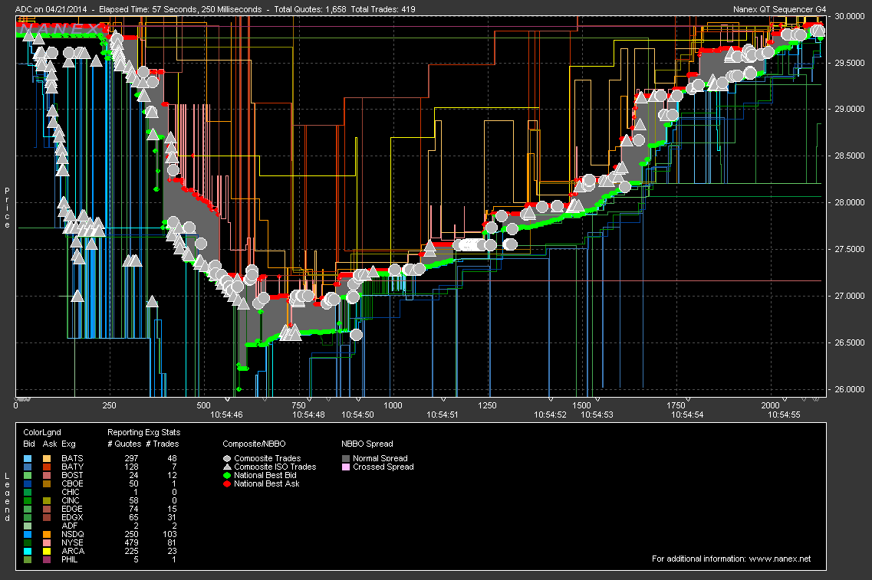Open the www.nanex.net link

tap(780, 559)
